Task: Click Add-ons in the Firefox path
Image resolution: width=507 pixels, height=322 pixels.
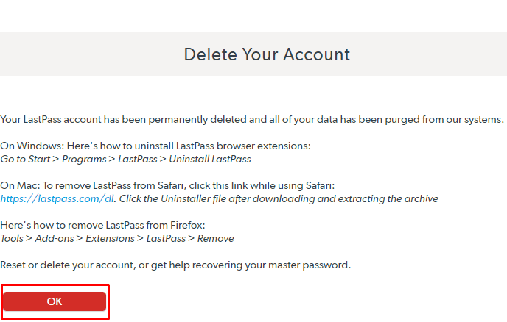Action: (x=55, y=238)
